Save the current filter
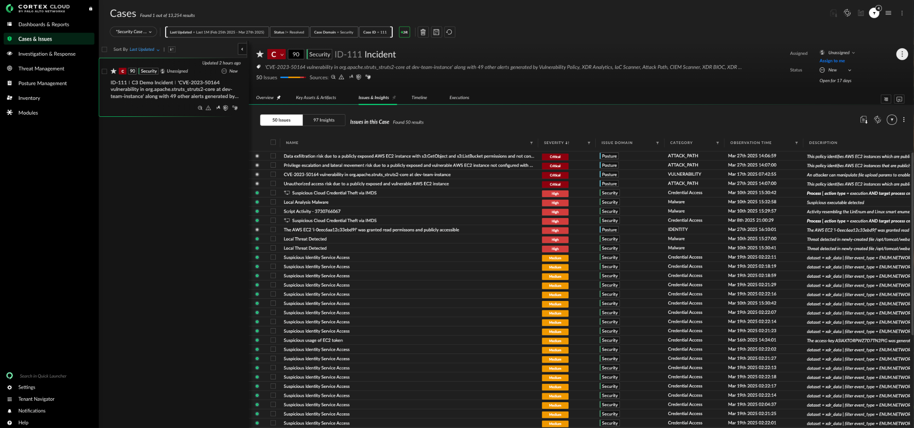The height and width of the screenshot is (428, 914). tap(436, 32)
